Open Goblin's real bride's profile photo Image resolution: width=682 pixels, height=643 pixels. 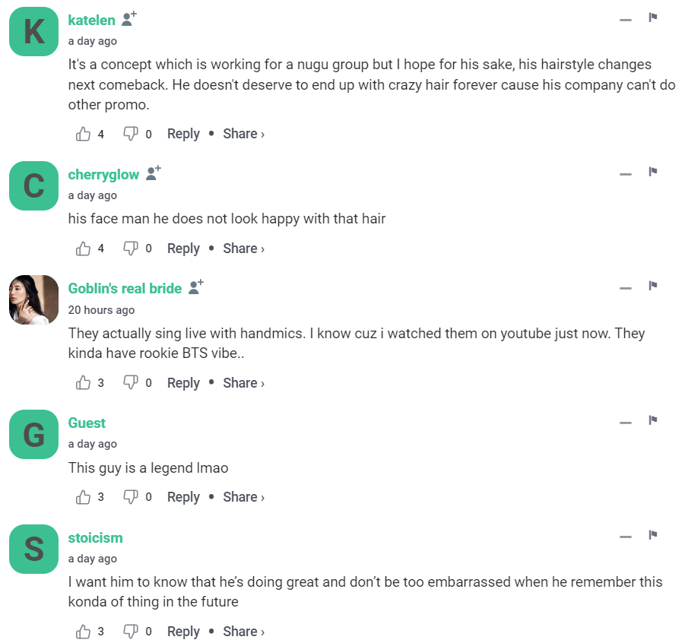tap(34, 299)
